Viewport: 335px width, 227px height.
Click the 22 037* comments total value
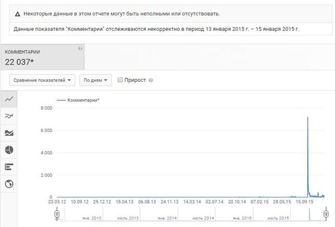[x=19, y=62]
